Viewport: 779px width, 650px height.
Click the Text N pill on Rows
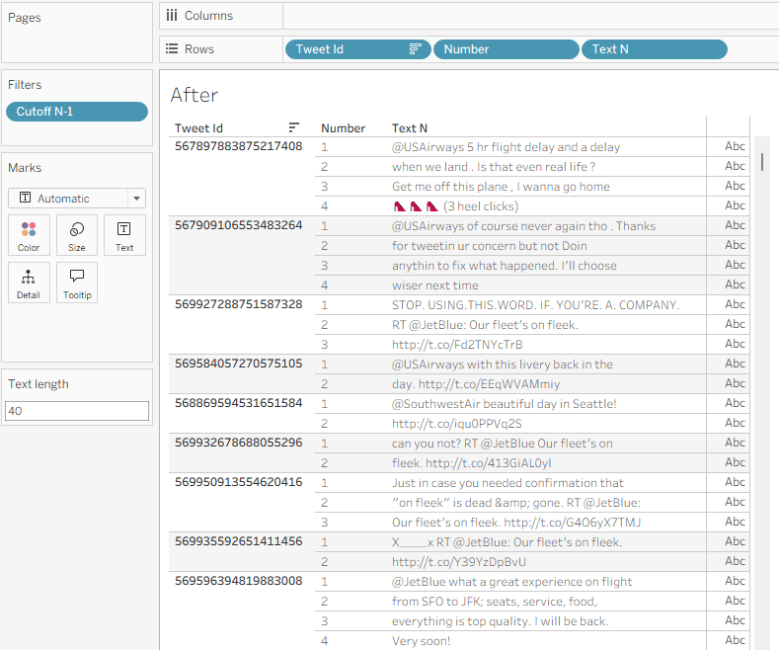(x=654, y=49)
